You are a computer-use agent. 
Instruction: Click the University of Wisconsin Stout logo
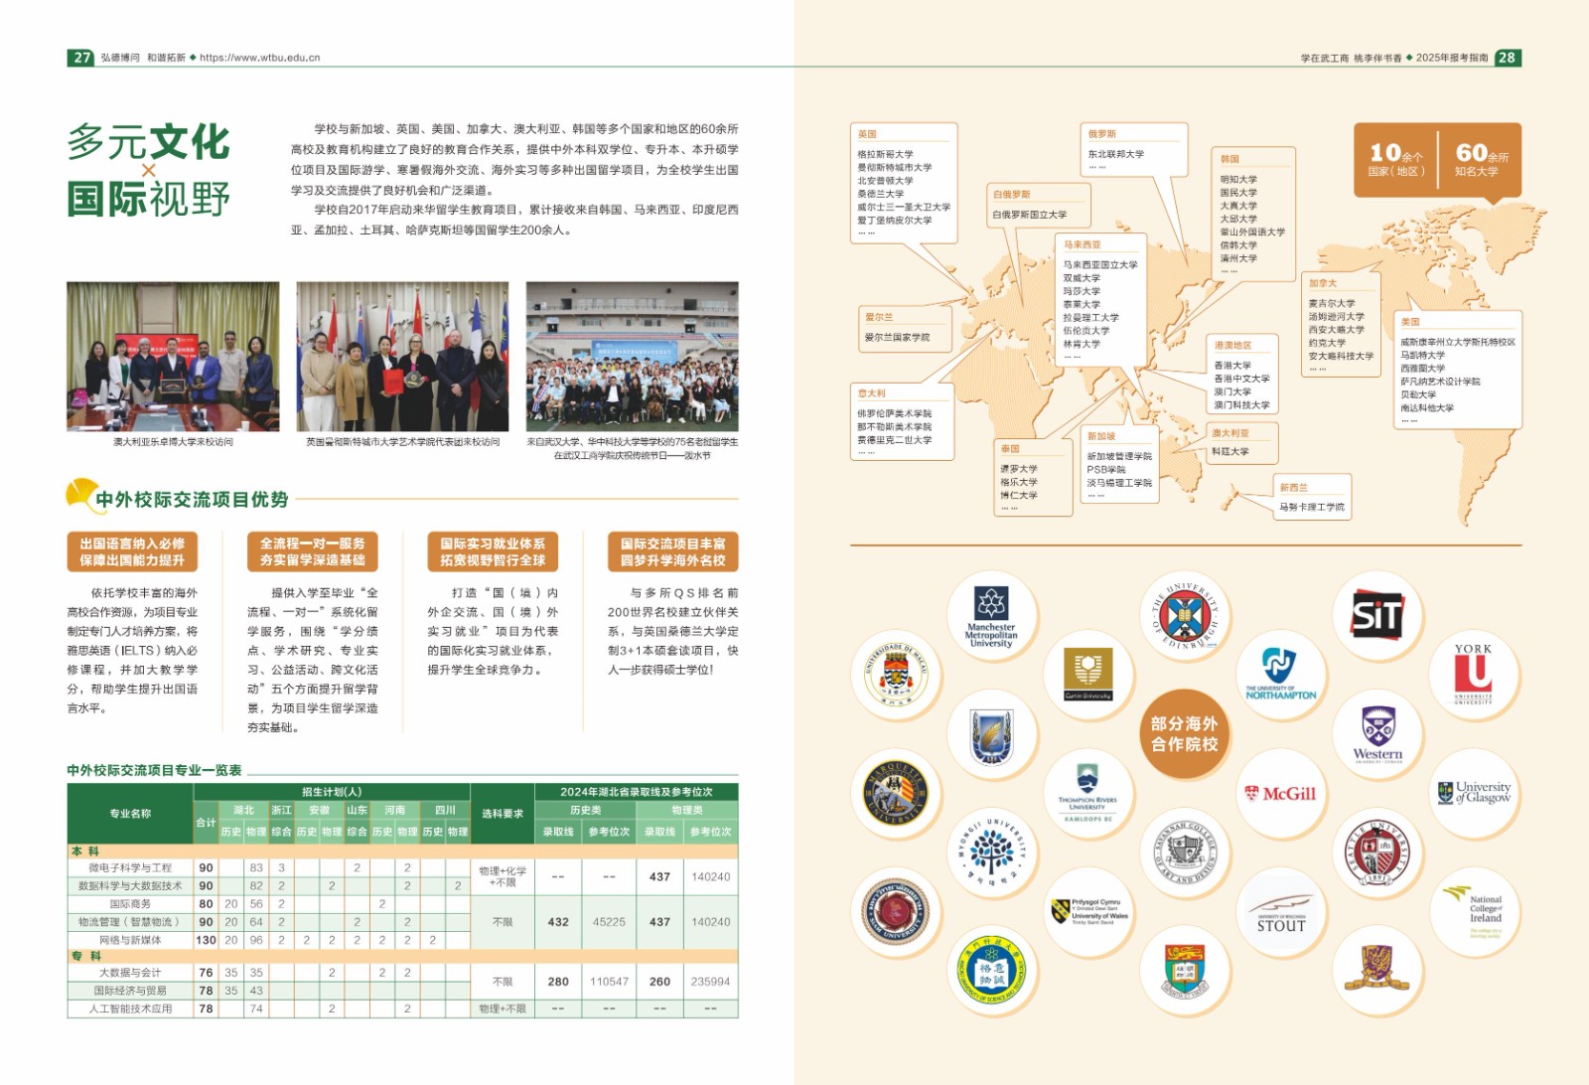[x=1281, y=909]
